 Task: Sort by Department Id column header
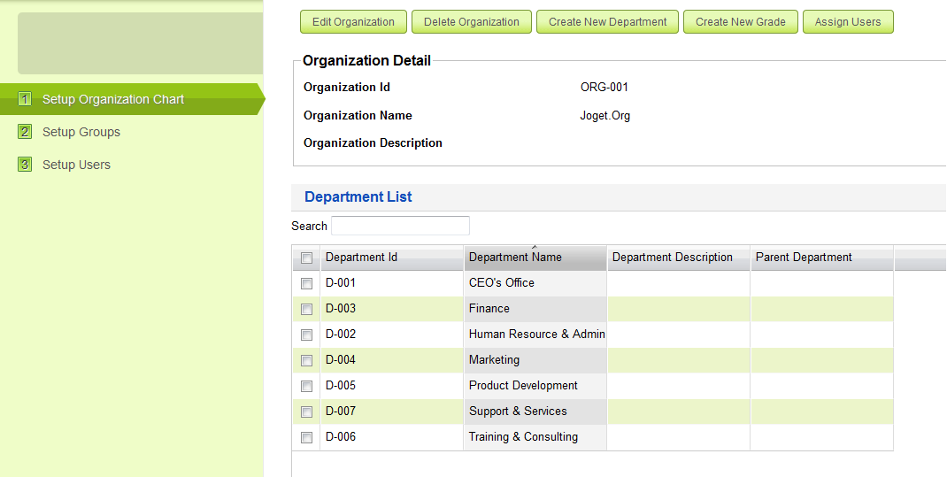click(x=361, y=258)
